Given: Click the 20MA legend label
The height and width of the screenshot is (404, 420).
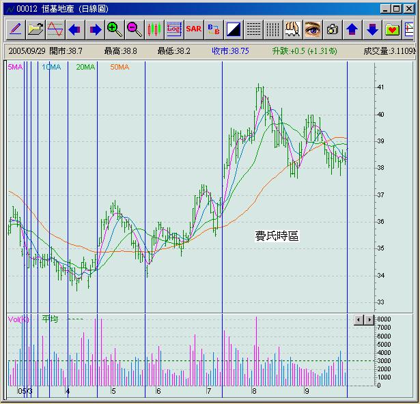Looking at the screenshot, I should [x=85, y=67].
